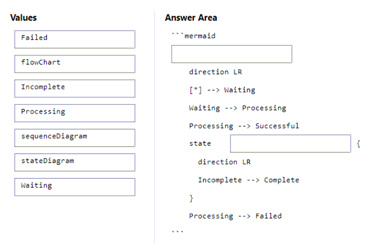Select the stateDiagram value box

(x=75, y=162)
